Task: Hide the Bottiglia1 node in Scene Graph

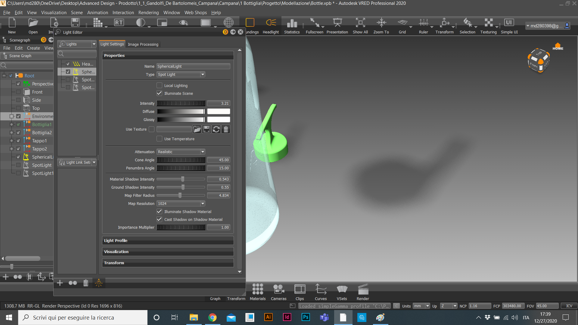Action: tap(18, 124)
